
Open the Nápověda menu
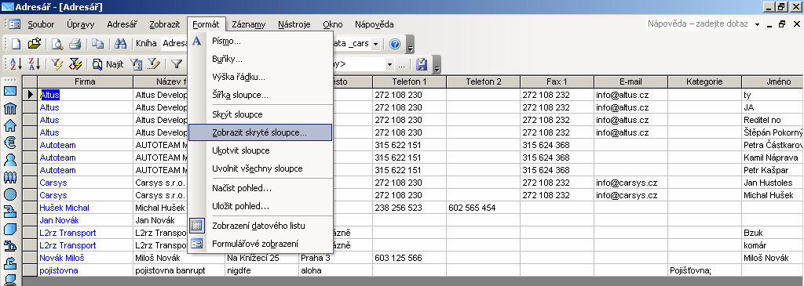(375, 24)
